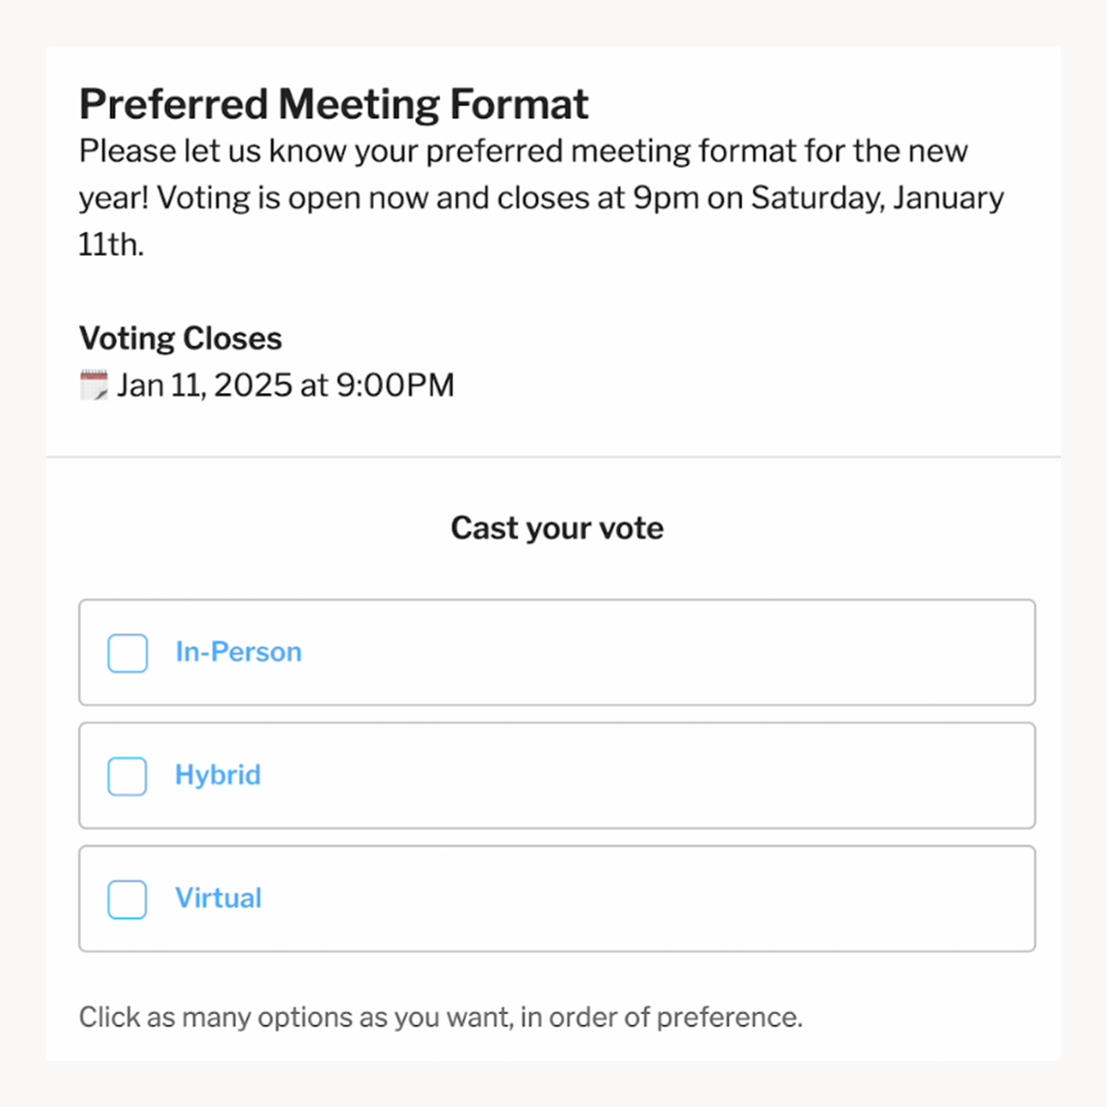This screenshot has width=1107, height=1107.
Task: Click the order of preference instruction text
Action: point(440,1017)
